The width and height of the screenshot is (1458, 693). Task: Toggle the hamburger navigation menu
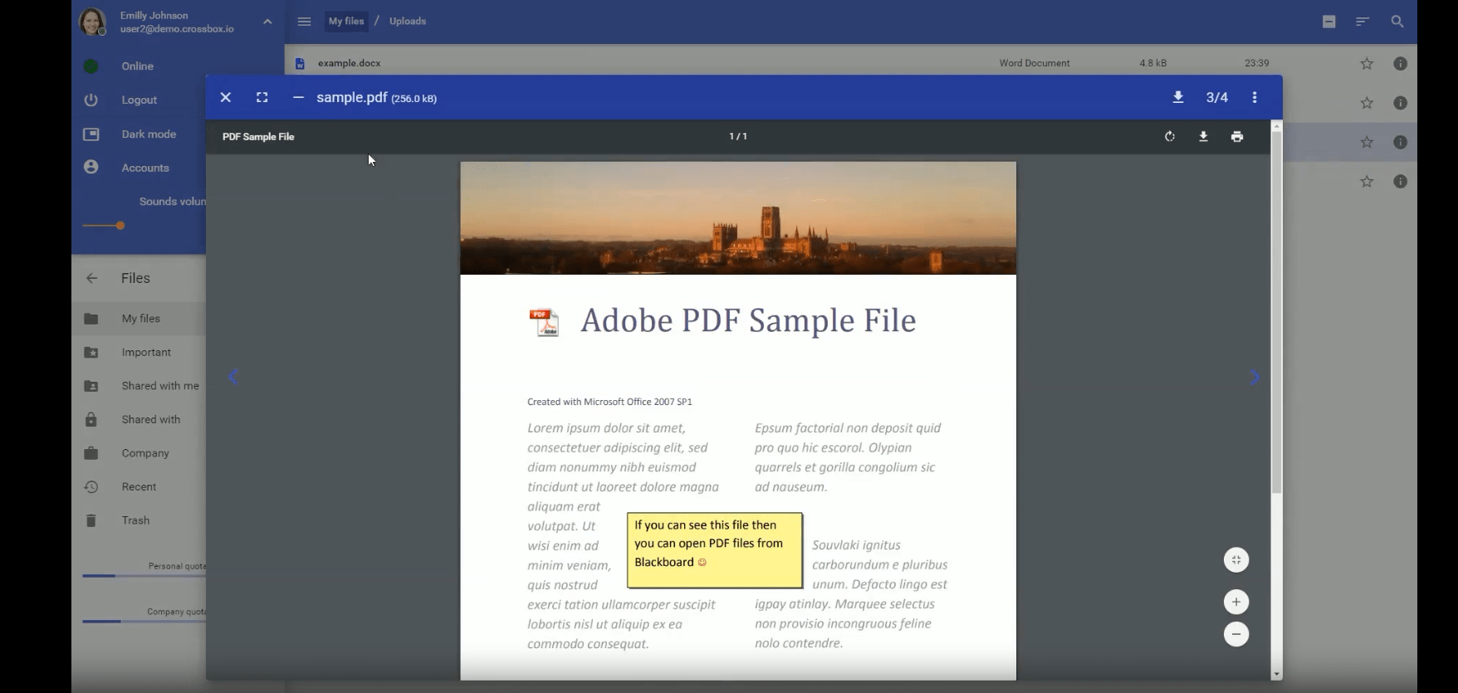tap(304, 22)
